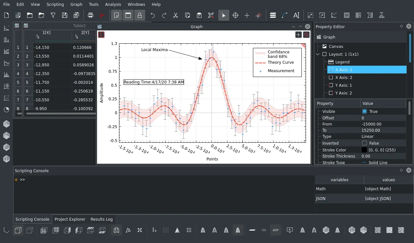This screenshot has width=414, height=243.
Task: Click the From value field -15000.00
Action: [x=383, y=124]
